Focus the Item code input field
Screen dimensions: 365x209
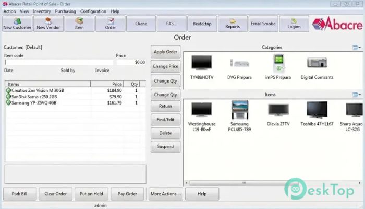(59, 62)
